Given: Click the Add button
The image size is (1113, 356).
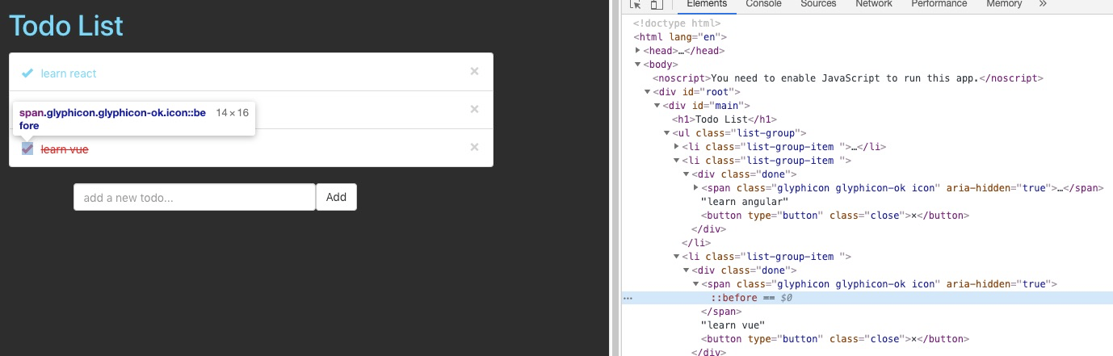Looking at the screenshot, I should point(336,197).
